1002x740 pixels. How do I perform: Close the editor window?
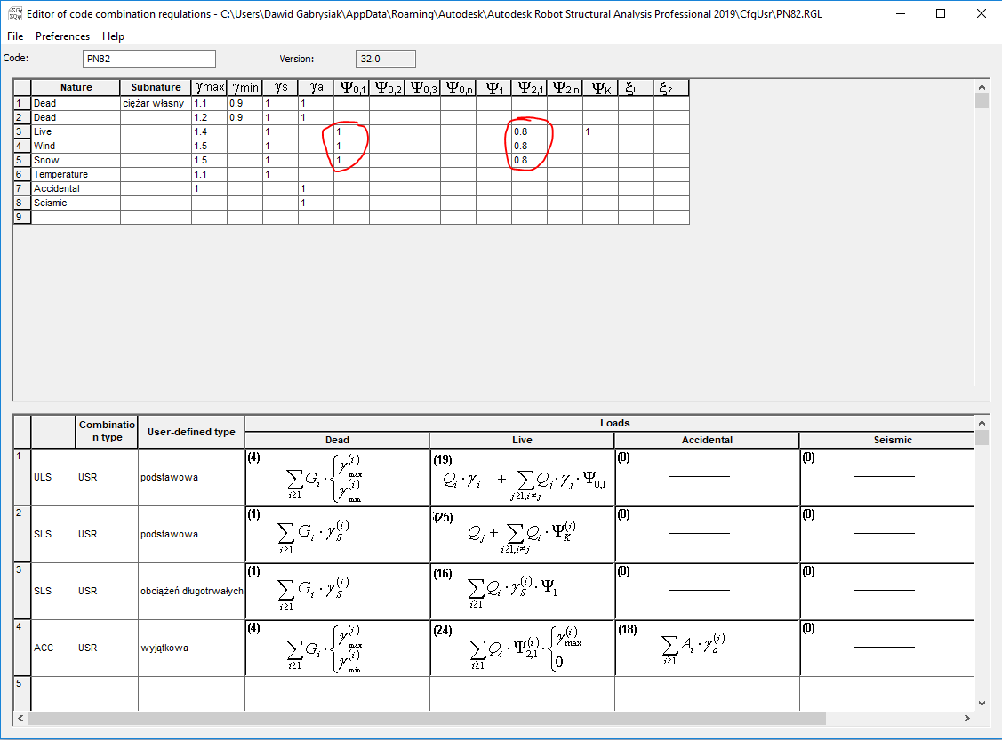pyautogui.click(x=982, y=13)
